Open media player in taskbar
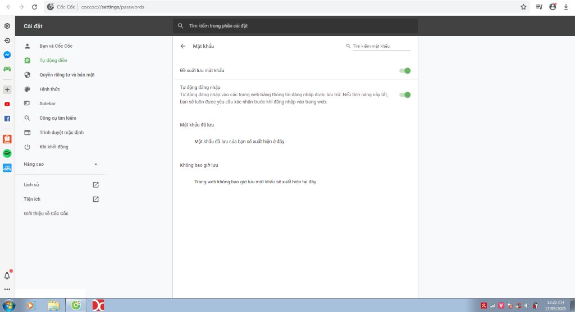 coord(31,305)
